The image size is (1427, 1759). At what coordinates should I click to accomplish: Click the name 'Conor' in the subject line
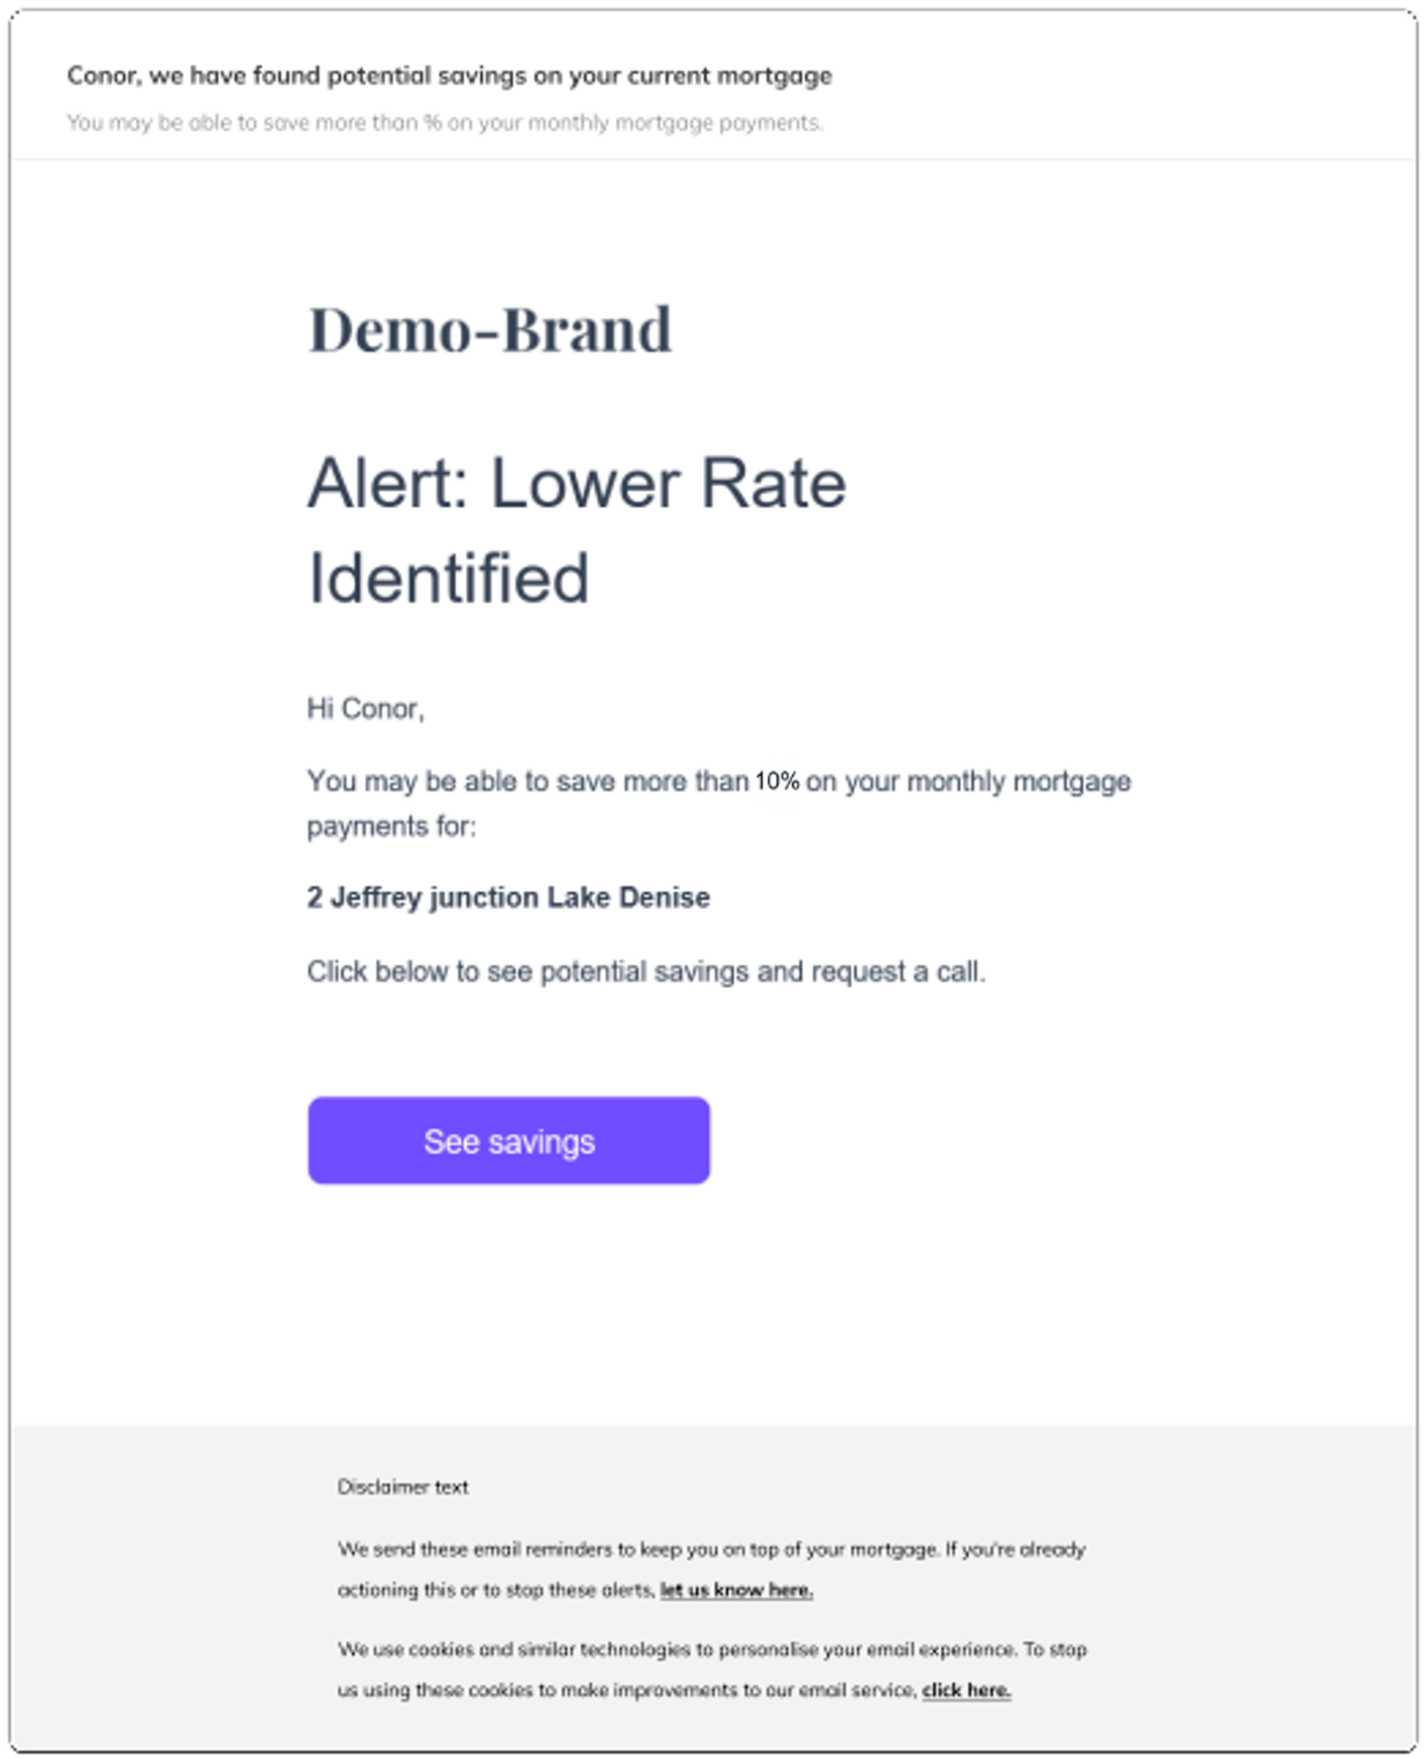pyautogui.click(x=102, y=75)
